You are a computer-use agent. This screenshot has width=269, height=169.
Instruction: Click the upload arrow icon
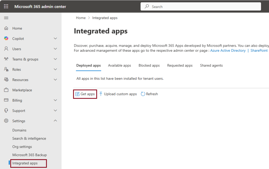pyautogui.click(x=101, y=94)
